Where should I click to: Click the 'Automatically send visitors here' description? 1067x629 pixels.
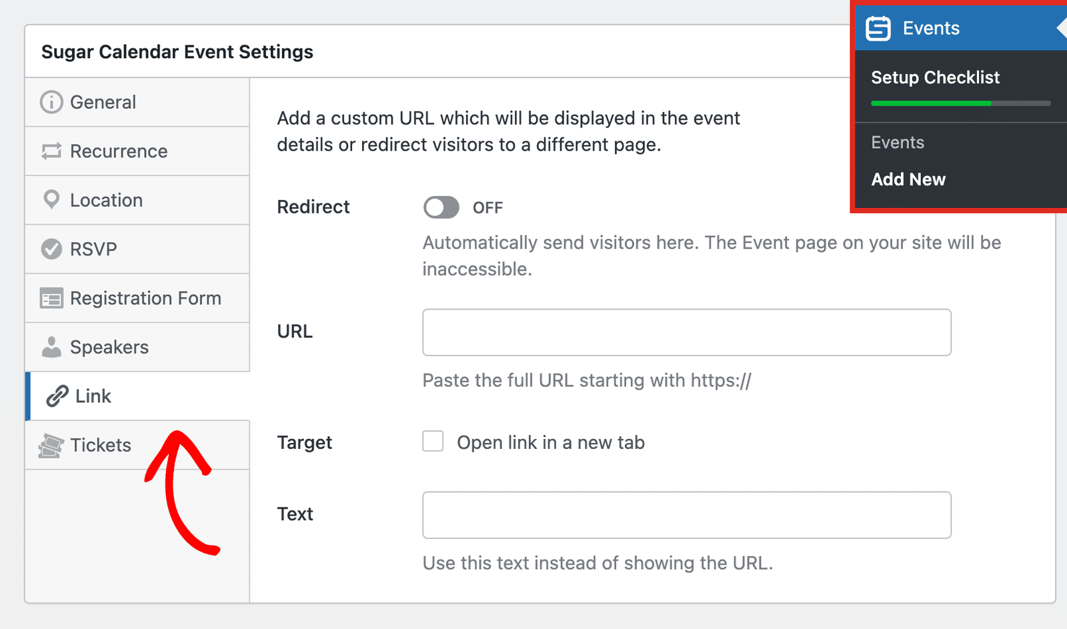pyautogui.click(x=712, y=256)
